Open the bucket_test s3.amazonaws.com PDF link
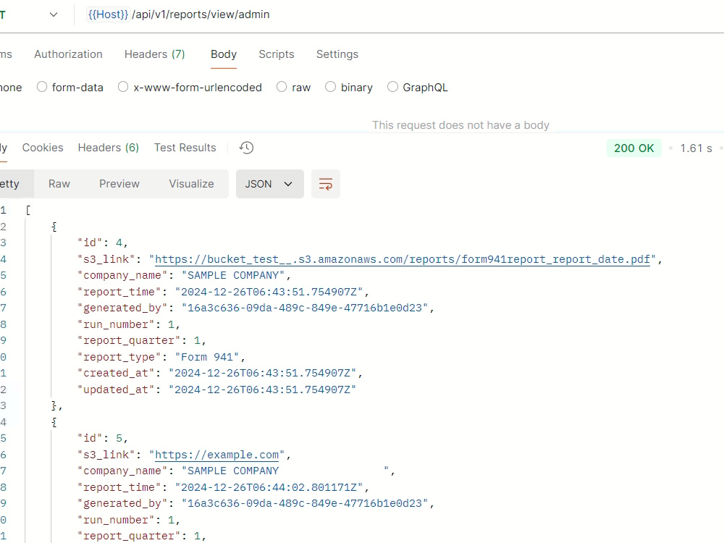 402,259
